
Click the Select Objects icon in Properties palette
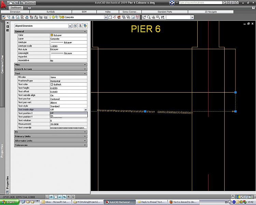coord(80,26)
